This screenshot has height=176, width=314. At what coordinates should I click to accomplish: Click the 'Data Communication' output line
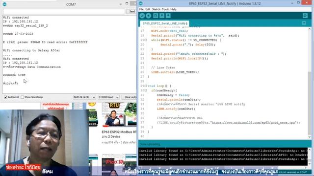click(31, 67)
